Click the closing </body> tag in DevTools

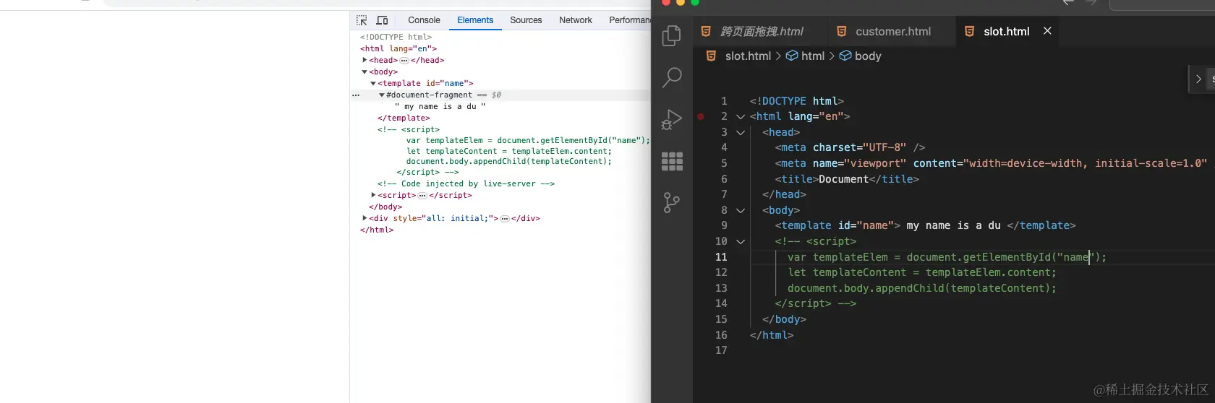pyautogui.click(x=385, y=207)
